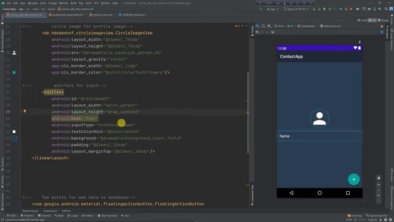Switch to activity_main.xml editor tab
Image resolution: width=394 pixels, height=222 pixels.
coord(101,15)
